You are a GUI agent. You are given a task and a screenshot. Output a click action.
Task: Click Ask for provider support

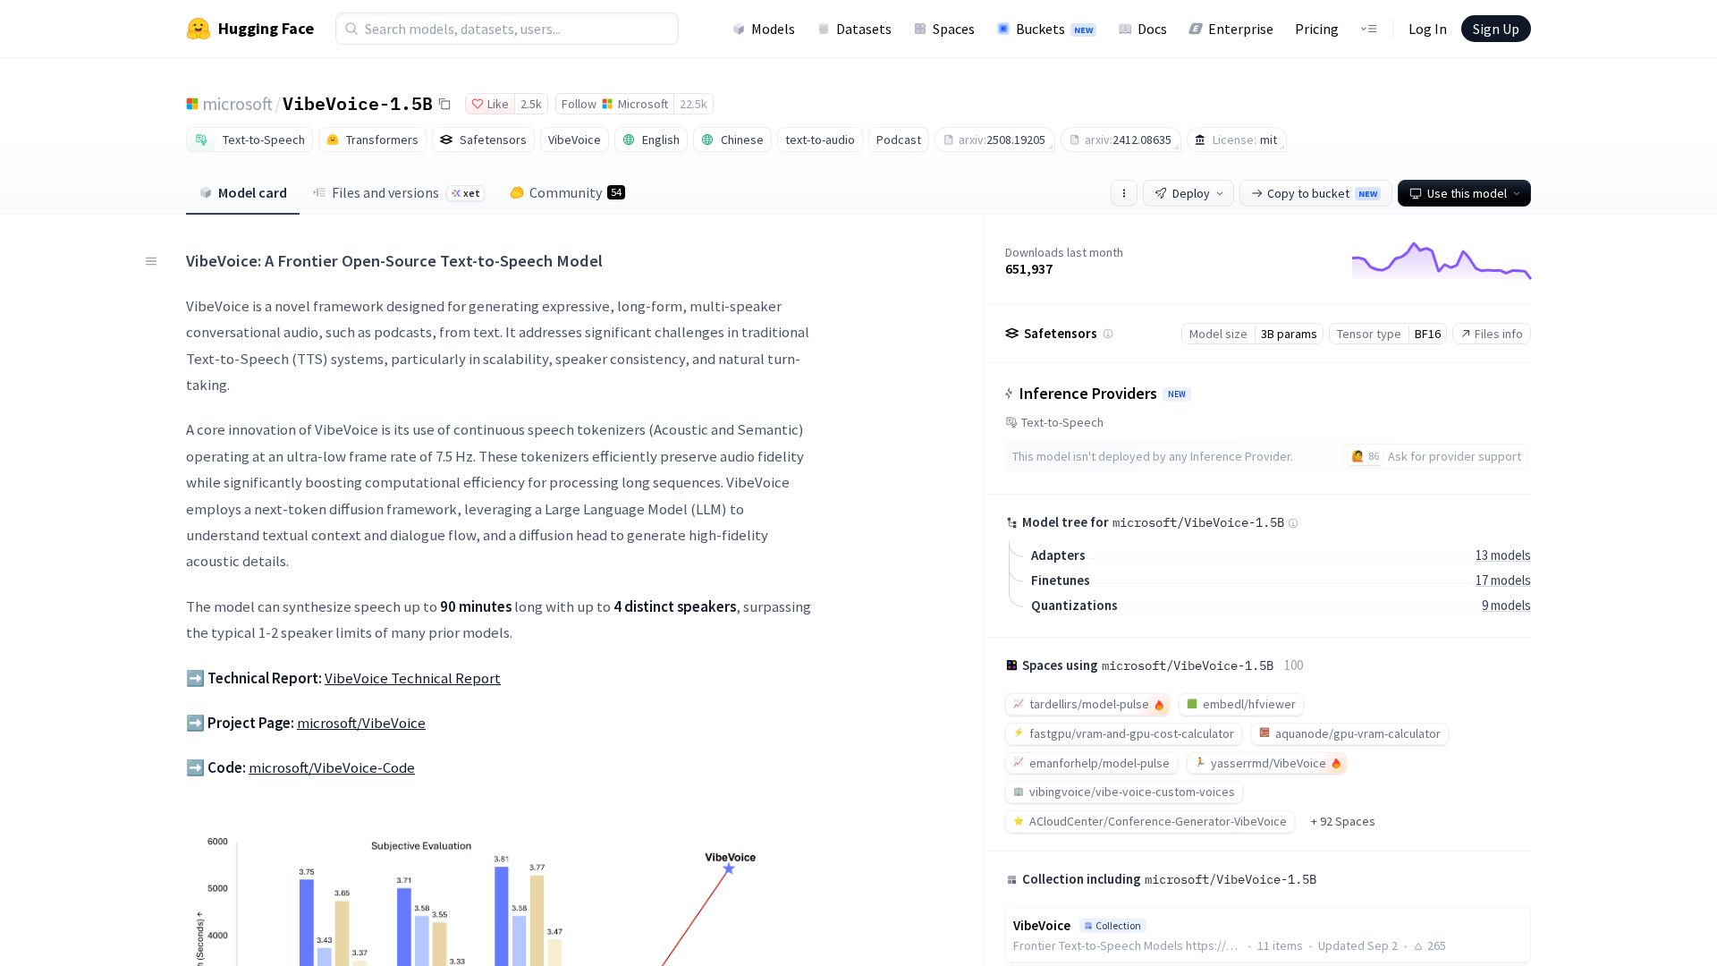1435,456
